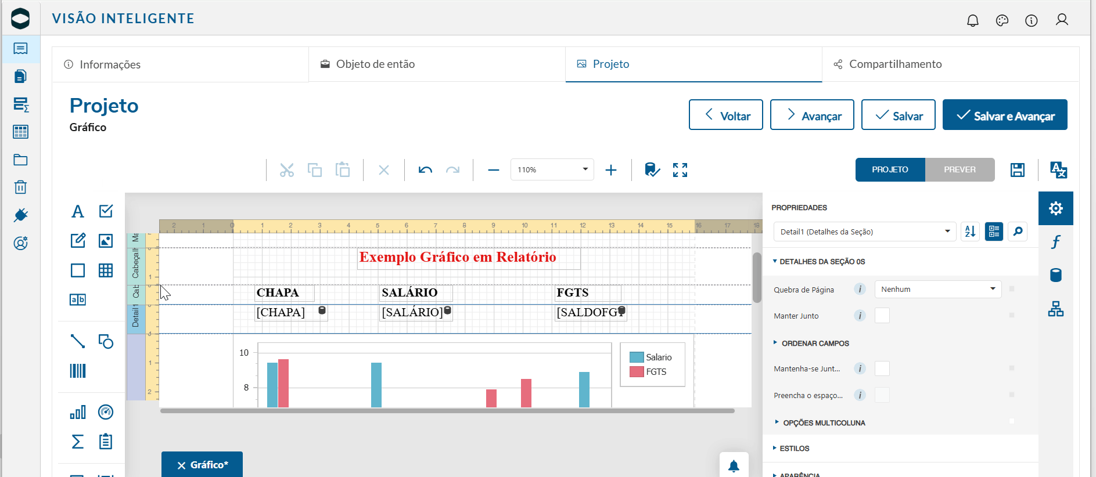
Task: Search properties with magnifier icon
Action: tap(1018, 232)
